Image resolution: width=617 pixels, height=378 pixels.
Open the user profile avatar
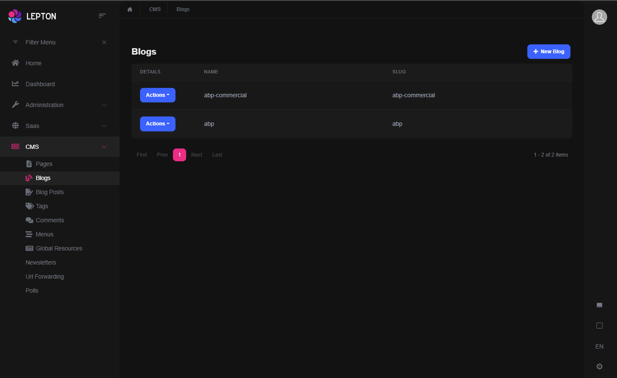[x=599, y=17]
